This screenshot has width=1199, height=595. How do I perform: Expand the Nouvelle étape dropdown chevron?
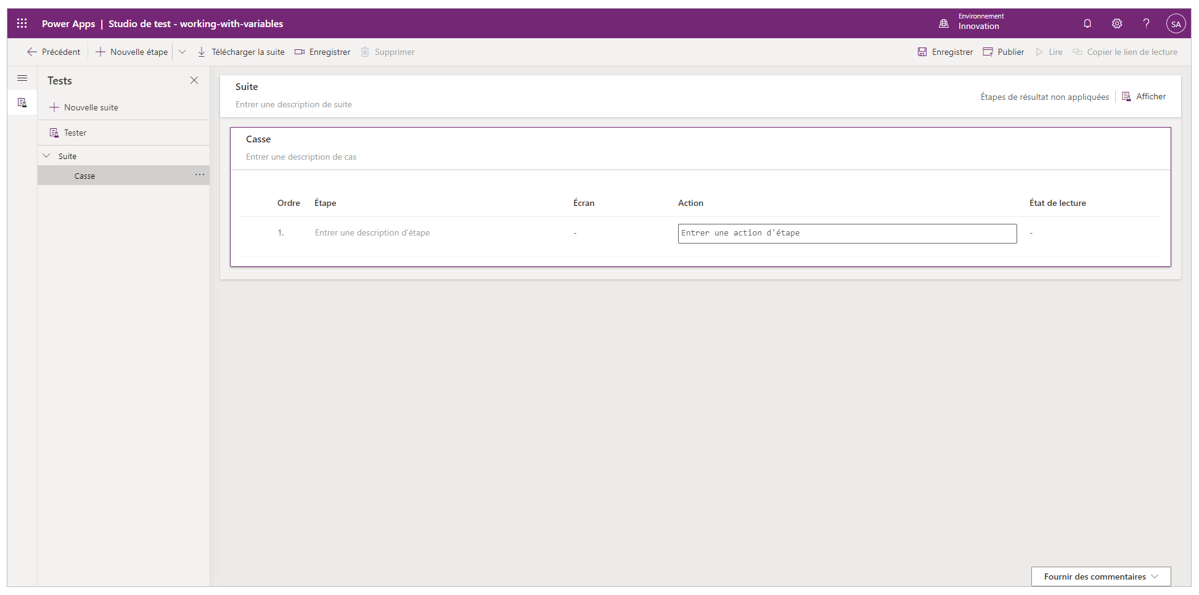point(182,52)
